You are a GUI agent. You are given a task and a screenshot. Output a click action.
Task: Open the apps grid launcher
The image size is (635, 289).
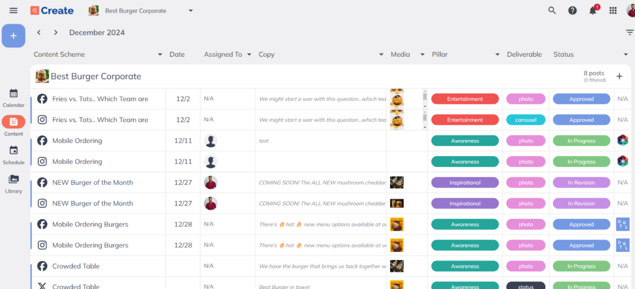pos(613,11)
